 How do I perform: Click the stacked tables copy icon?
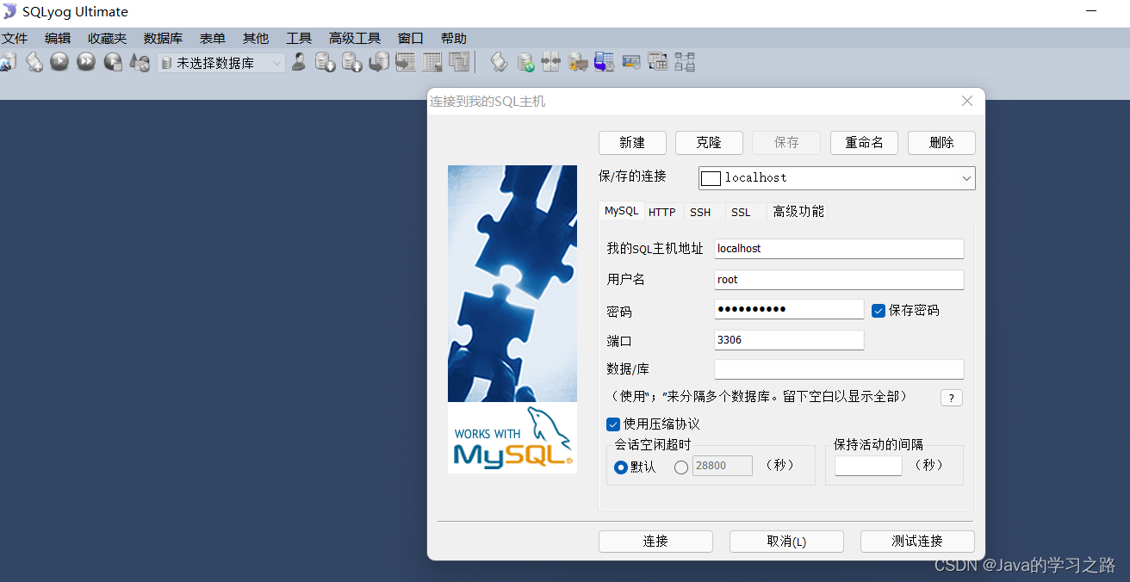pos(459,62)
